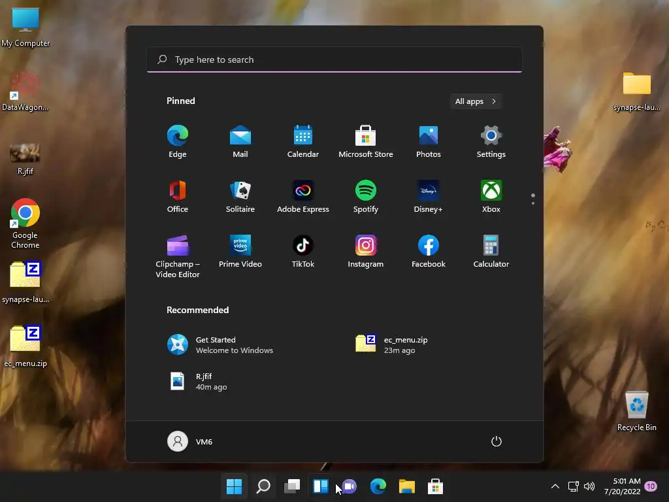The image size is (669, 502).
Task: Go to next pinned apps page dot
Action: click(533, 203)
